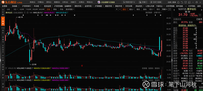203x91 pixels.
Task: Toggle 筹码 chip distribution view
Action: [138, 9]
